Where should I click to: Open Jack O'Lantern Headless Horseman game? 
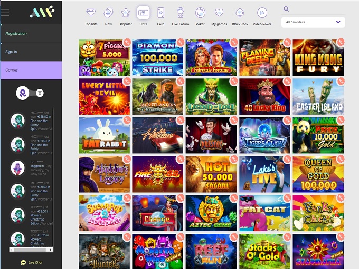[157, 96]
